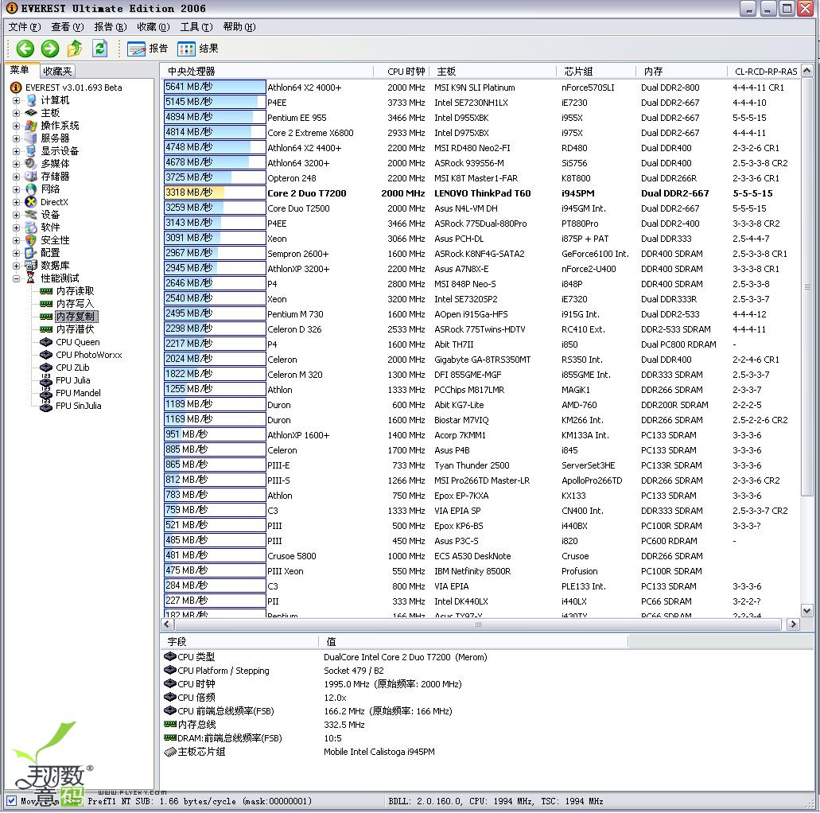Click results list scroll down arrow

[x=807, y=610]
